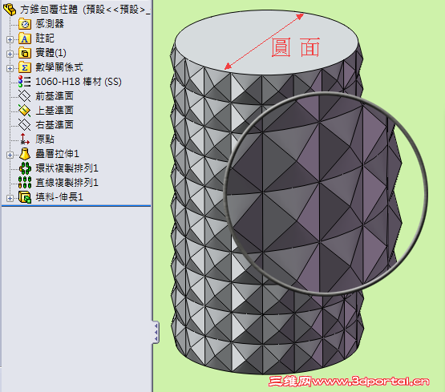This screenshot has width=445, height=392.
Task: Click the plane icon beside 前基準面
Action: [25, 96]
